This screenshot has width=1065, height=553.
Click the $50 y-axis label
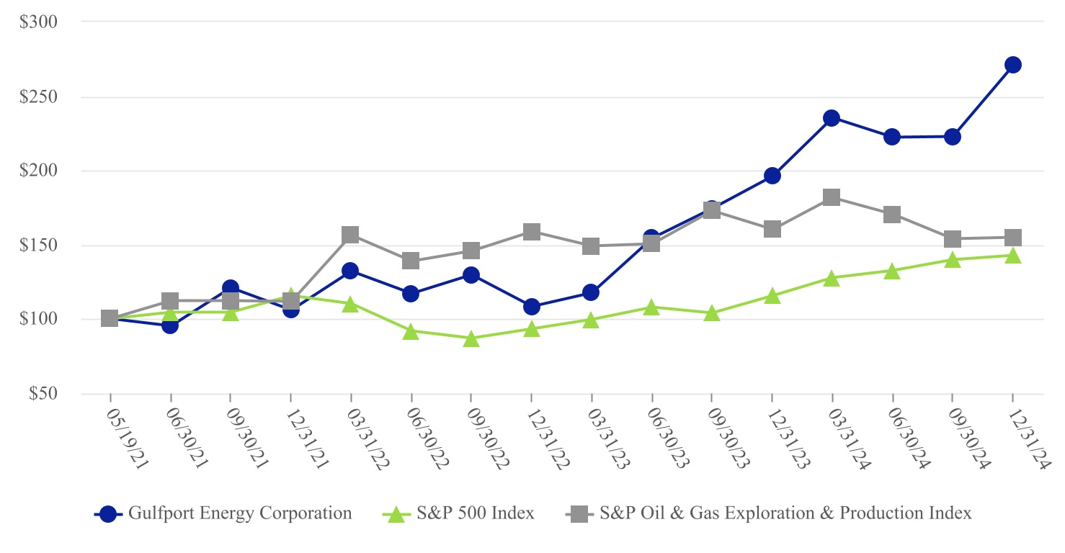pos(45,394)
